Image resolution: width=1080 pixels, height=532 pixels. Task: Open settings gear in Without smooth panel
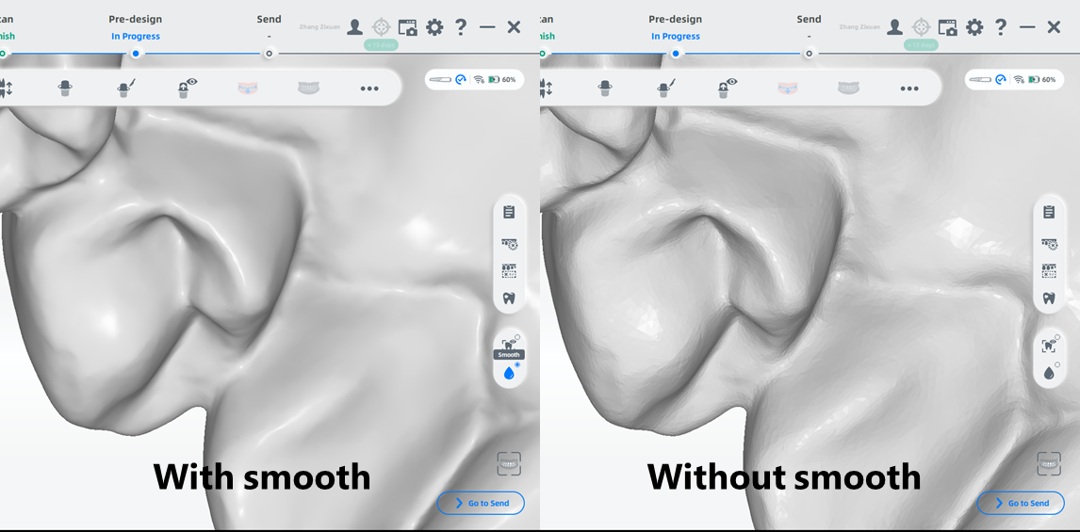[x=974, y=27]
